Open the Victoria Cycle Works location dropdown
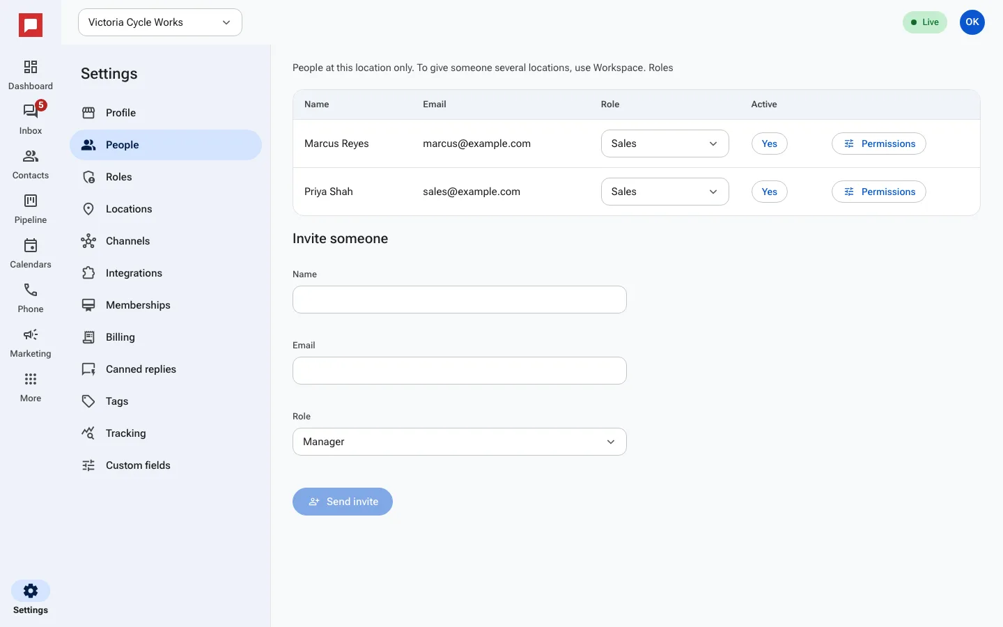Image resolution: width=1003 pixels, height=627 pixels. (160, 22)
